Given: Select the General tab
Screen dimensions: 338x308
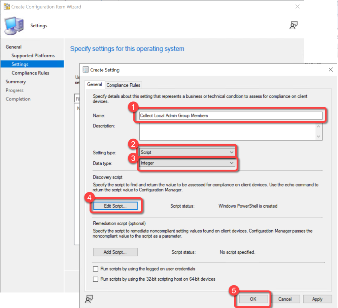Looking at the screenshot, I should (x=94, y=85).
